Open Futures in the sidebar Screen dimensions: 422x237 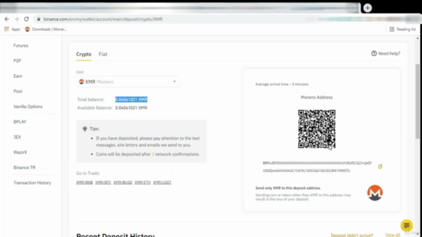(x=20, y=45)
